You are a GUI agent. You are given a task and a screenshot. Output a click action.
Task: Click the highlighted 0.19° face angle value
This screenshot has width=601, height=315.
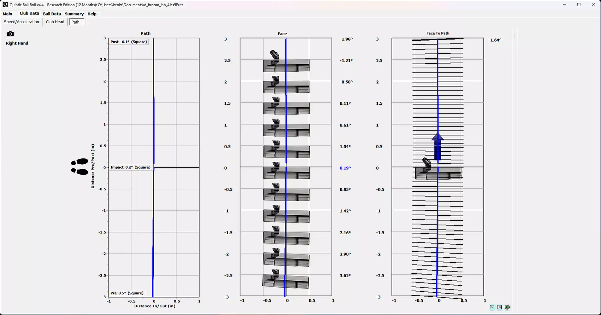click(x=345, y=168)
